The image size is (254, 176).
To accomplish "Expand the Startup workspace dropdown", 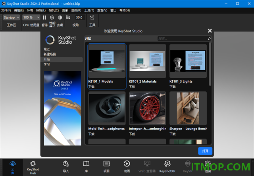I will pyautogui.click(x=12, y=17).
